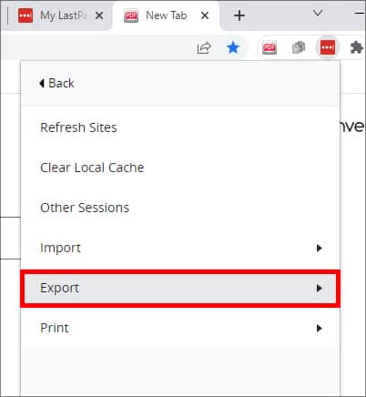
Task: Close the My LastPass tab
Action: (x=99, y=15)
